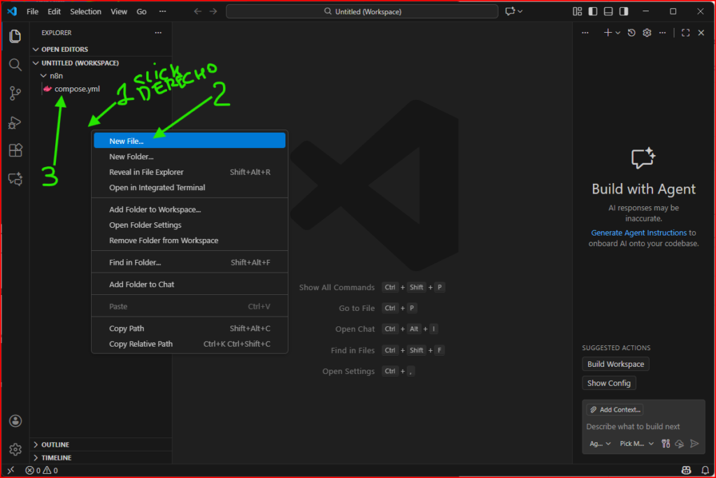Screen dimensions: 716x478
Task: Expand the OUTLINE section
Action: 55,444
